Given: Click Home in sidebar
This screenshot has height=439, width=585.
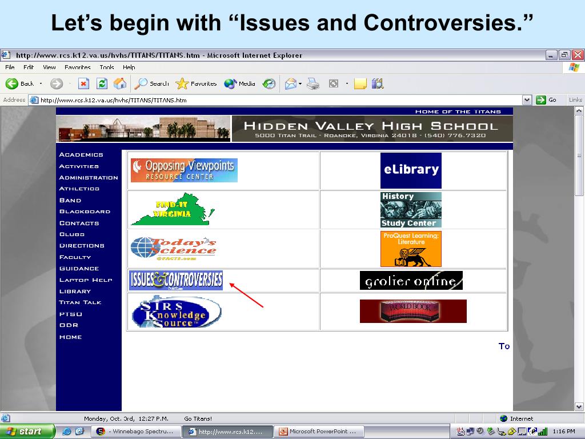Looking at the screenshot, I should tap(70, 337).
